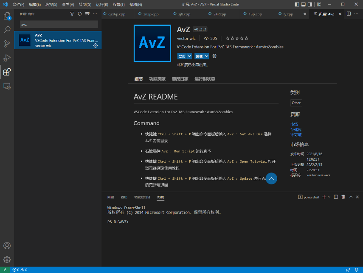Toggle the bottom panel visibility
This screenshot has height=273, width=363.
pos(303,4)
